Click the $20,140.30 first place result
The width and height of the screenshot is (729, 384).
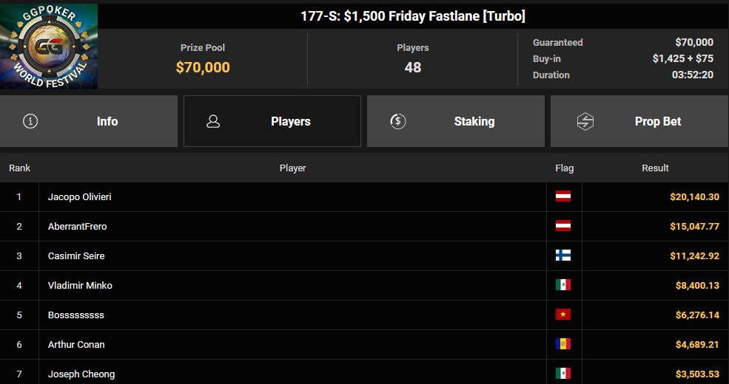pos(695,197)
